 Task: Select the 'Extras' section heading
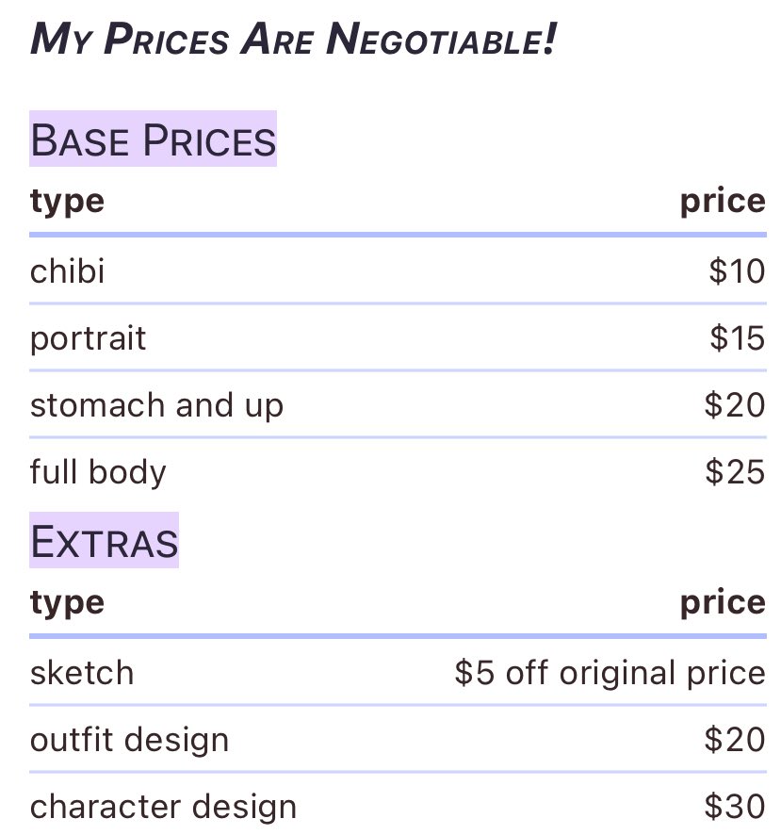coord(104,541)
